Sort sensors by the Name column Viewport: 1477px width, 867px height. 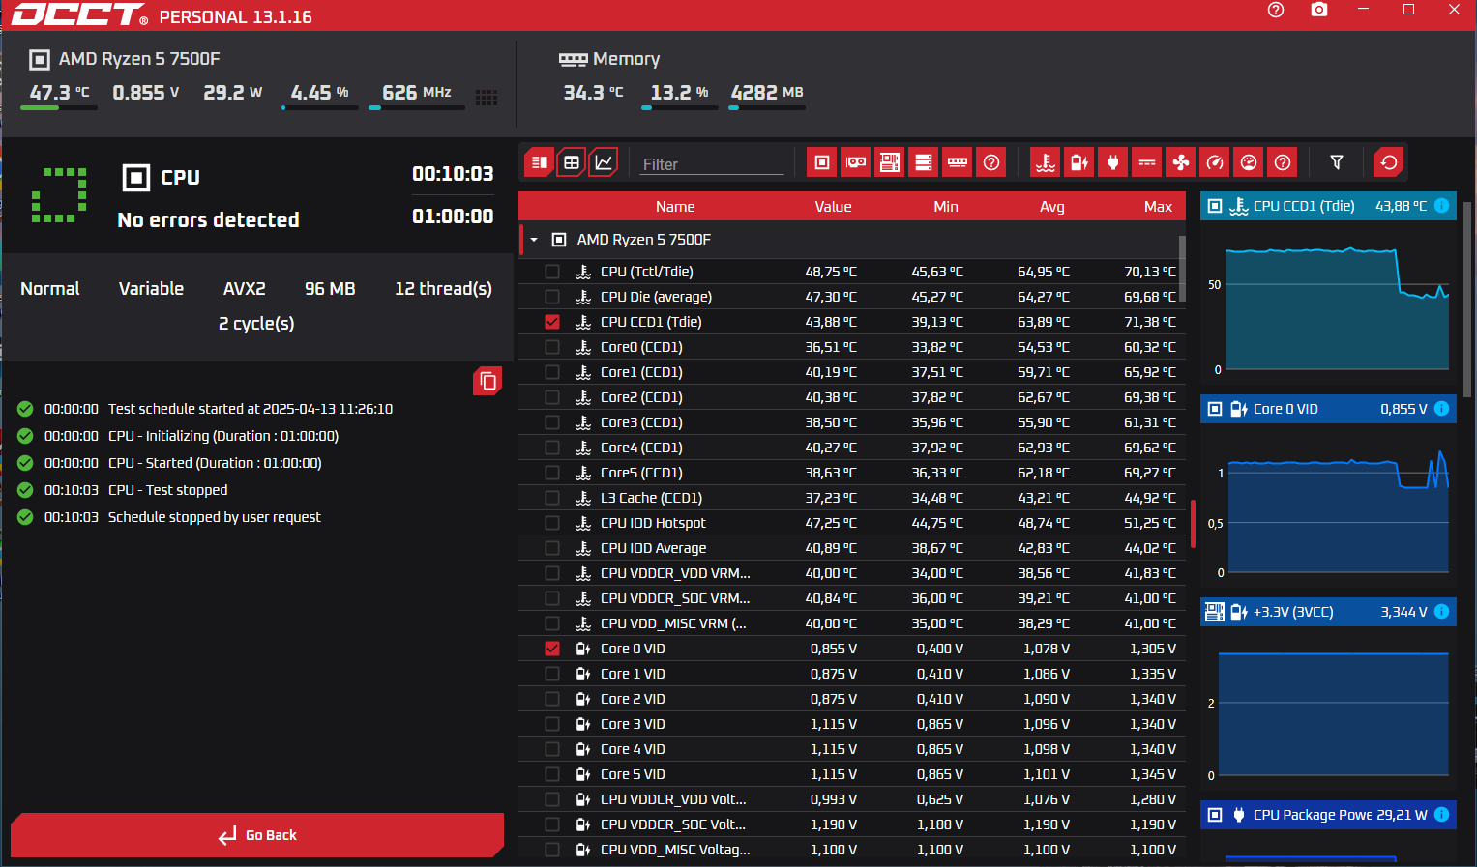(675, 207)
